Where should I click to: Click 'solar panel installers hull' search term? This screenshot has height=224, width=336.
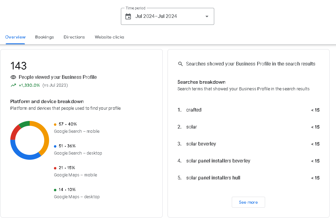(x=213, y=178)
